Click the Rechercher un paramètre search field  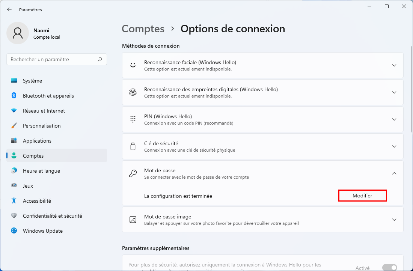(x=57, y=59)
